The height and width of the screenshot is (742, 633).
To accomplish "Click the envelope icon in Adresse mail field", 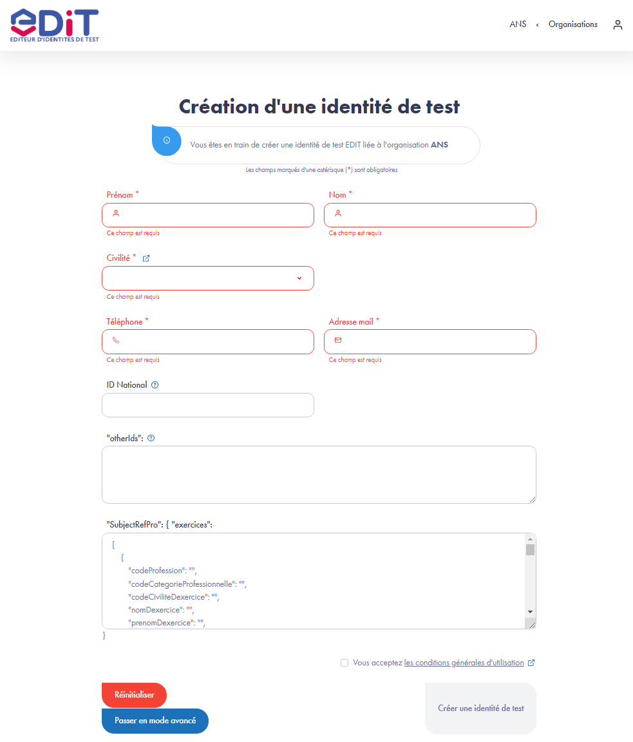I will pyautogui.click(x=338, y=339).
